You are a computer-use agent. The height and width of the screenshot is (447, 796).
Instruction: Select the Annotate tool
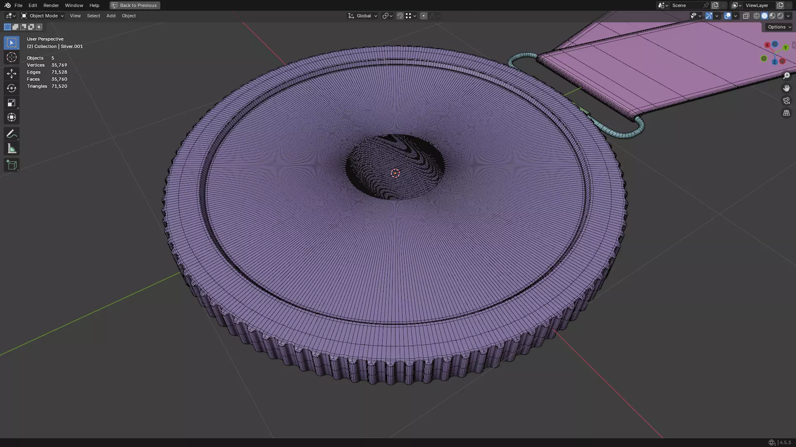point(12,134)
